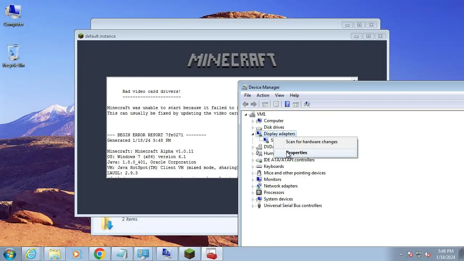
Task: Click the Processors chip icon
Action: point(259,192)
